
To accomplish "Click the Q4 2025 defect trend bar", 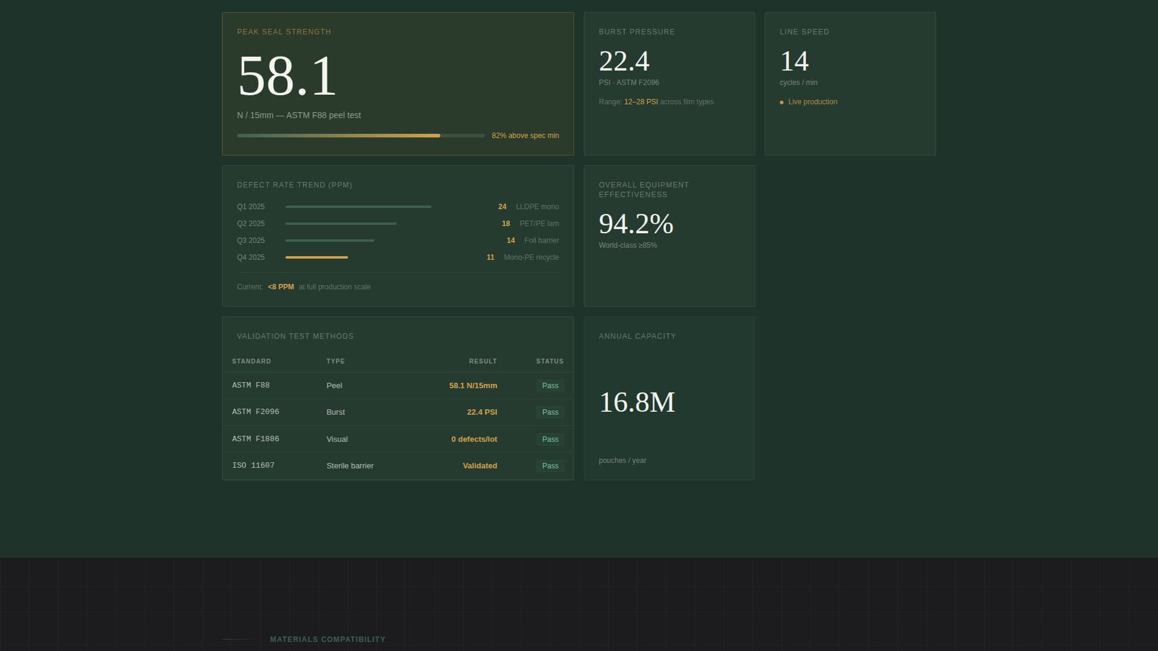I will 316,257.
